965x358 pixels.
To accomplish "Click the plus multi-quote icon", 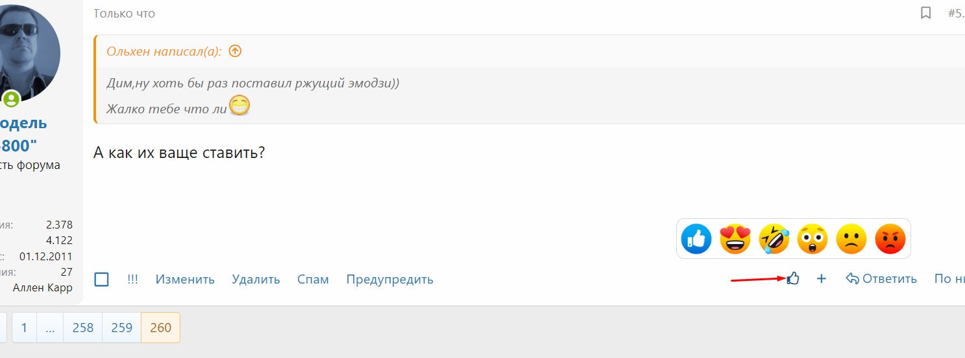I will 822,279.
